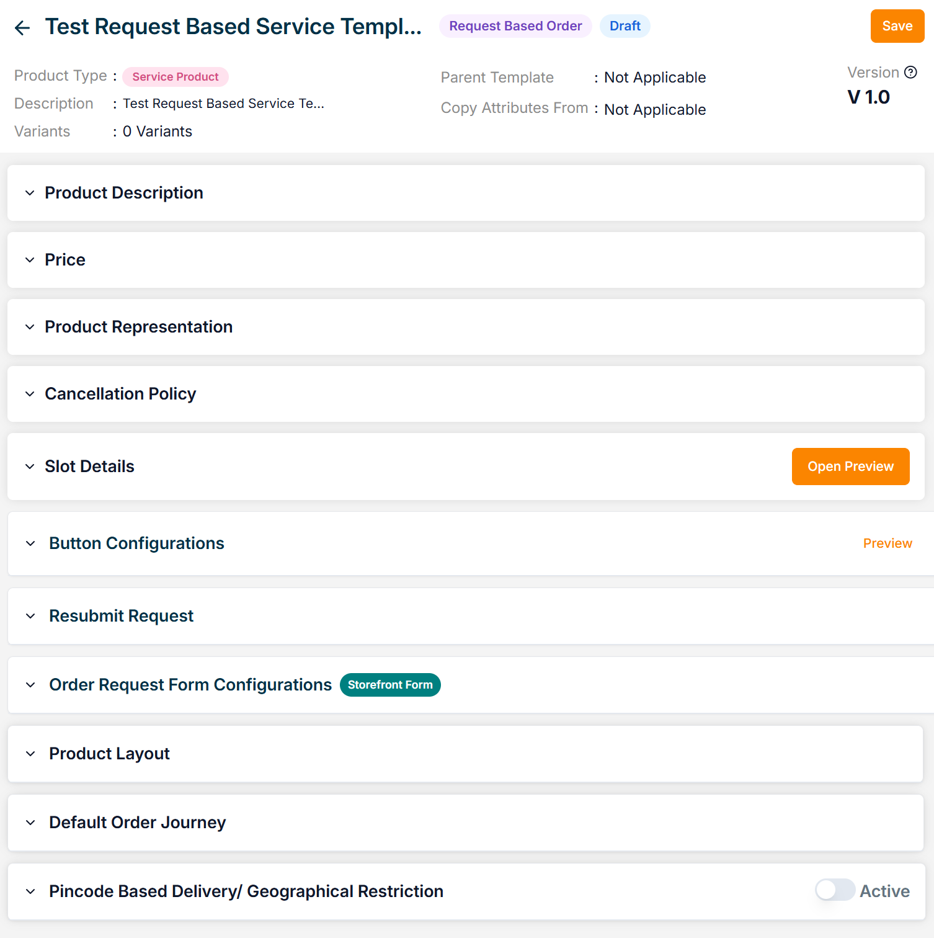The height and width of the screenshot is (938, 934).
Task: Click the back arrow icon
Action: point(22,27)
